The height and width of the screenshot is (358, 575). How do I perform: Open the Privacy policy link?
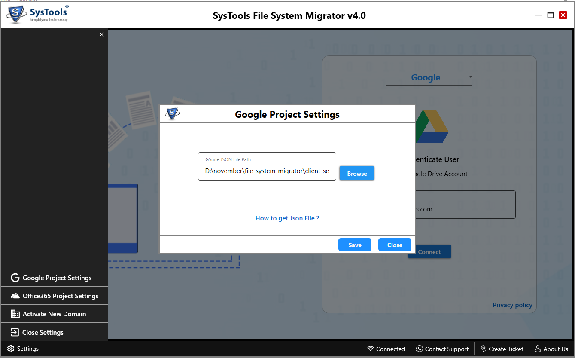pos(512,305)
